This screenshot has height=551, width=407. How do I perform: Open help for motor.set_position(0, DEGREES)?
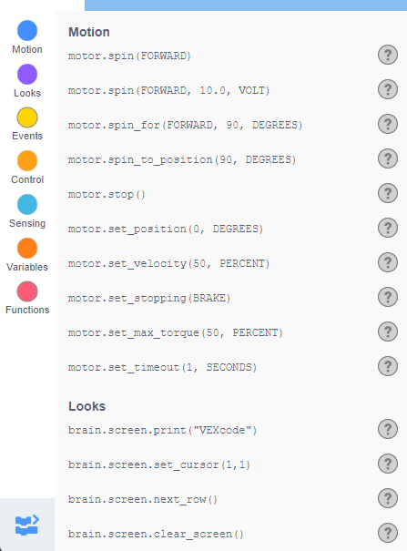coord(388,228)
